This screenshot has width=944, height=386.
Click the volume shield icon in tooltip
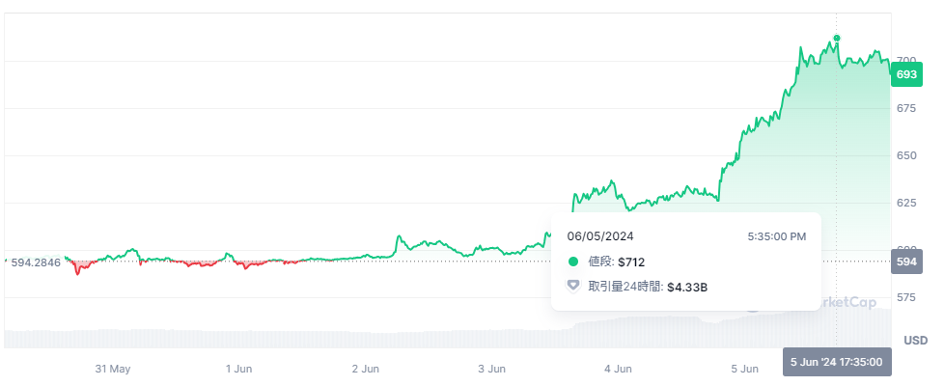coord(573,286)
